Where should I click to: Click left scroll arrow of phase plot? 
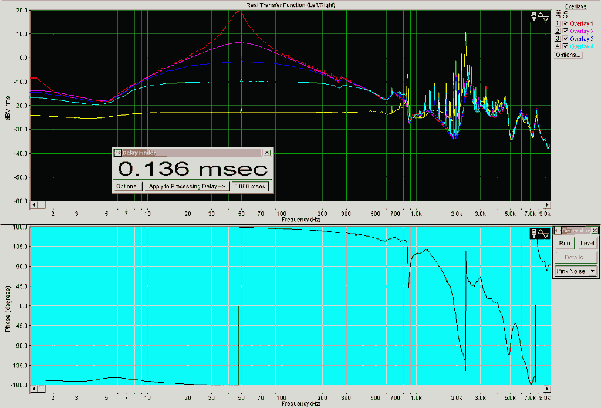pos(33,389)
